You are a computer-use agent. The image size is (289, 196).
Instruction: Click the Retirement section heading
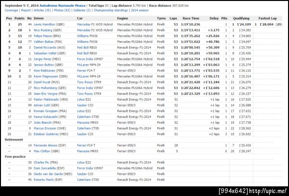(x=14, y=140)
